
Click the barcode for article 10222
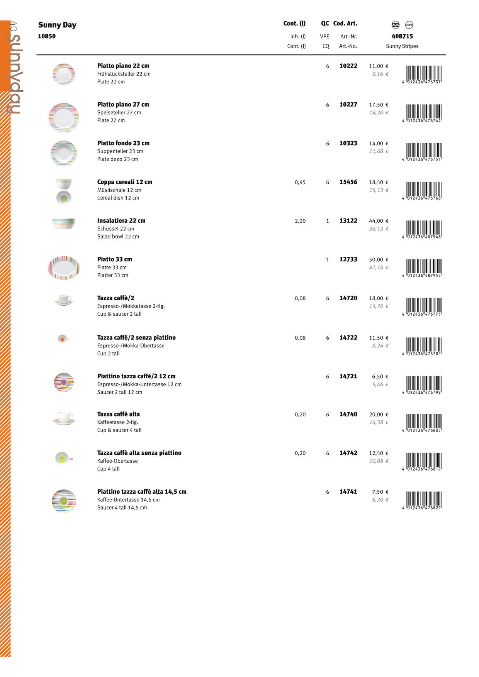(423, 74)
